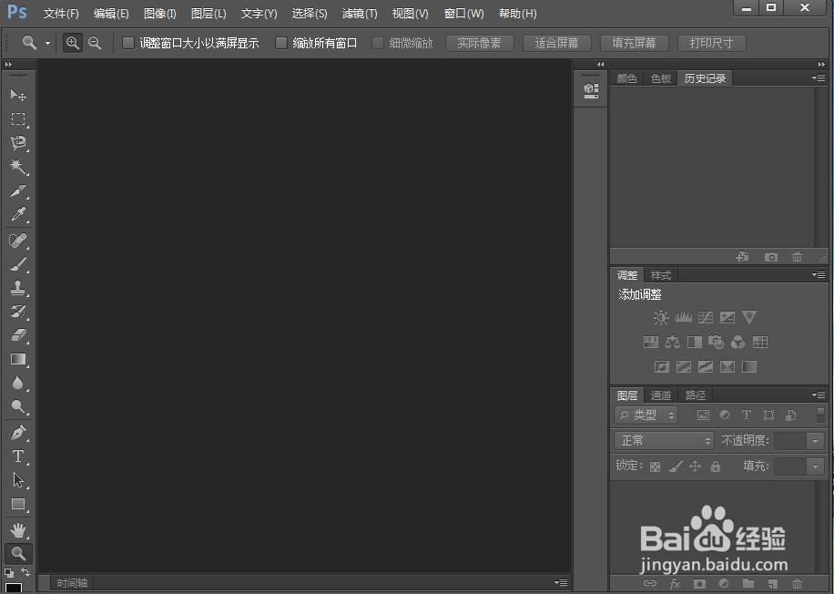This screenshot has width=834, height=594.
Task: Select the Eraser tool
Action: (18, 335)
